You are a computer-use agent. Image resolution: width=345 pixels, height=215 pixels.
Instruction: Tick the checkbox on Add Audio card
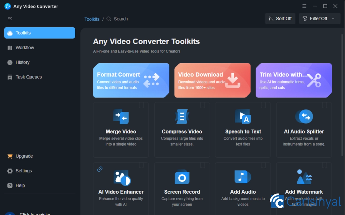click(x=263, y=165)
